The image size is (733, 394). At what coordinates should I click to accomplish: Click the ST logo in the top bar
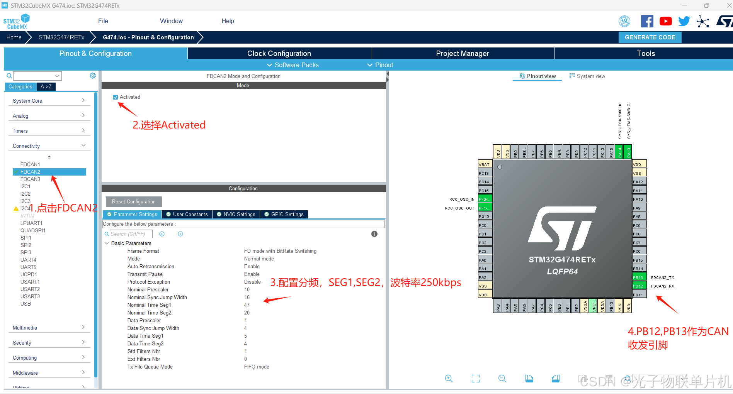724,21
